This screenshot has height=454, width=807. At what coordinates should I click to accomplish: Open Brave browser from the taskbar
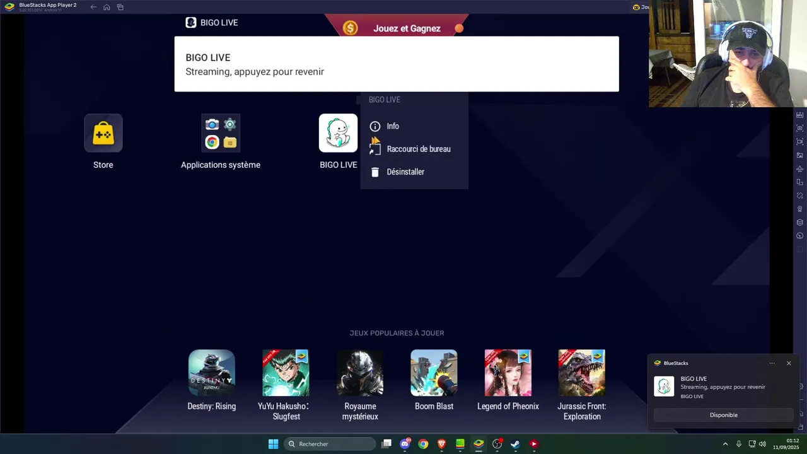442,444
